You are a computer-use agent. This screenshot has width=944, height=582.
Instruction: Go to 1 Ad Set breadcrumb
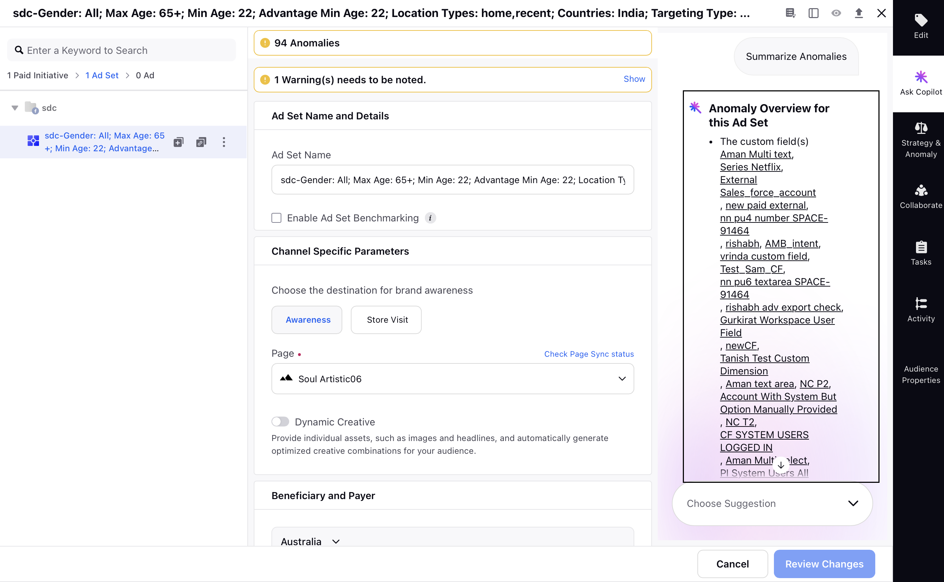(102, 75)
